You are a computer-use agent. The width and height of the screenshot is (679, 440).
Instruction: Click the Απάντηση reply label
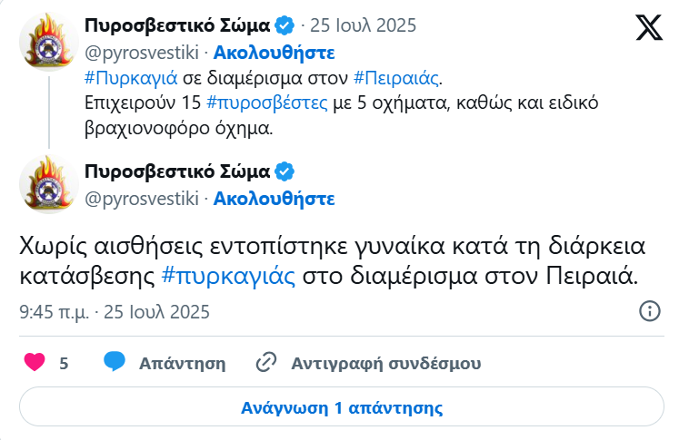coord(183,363)
